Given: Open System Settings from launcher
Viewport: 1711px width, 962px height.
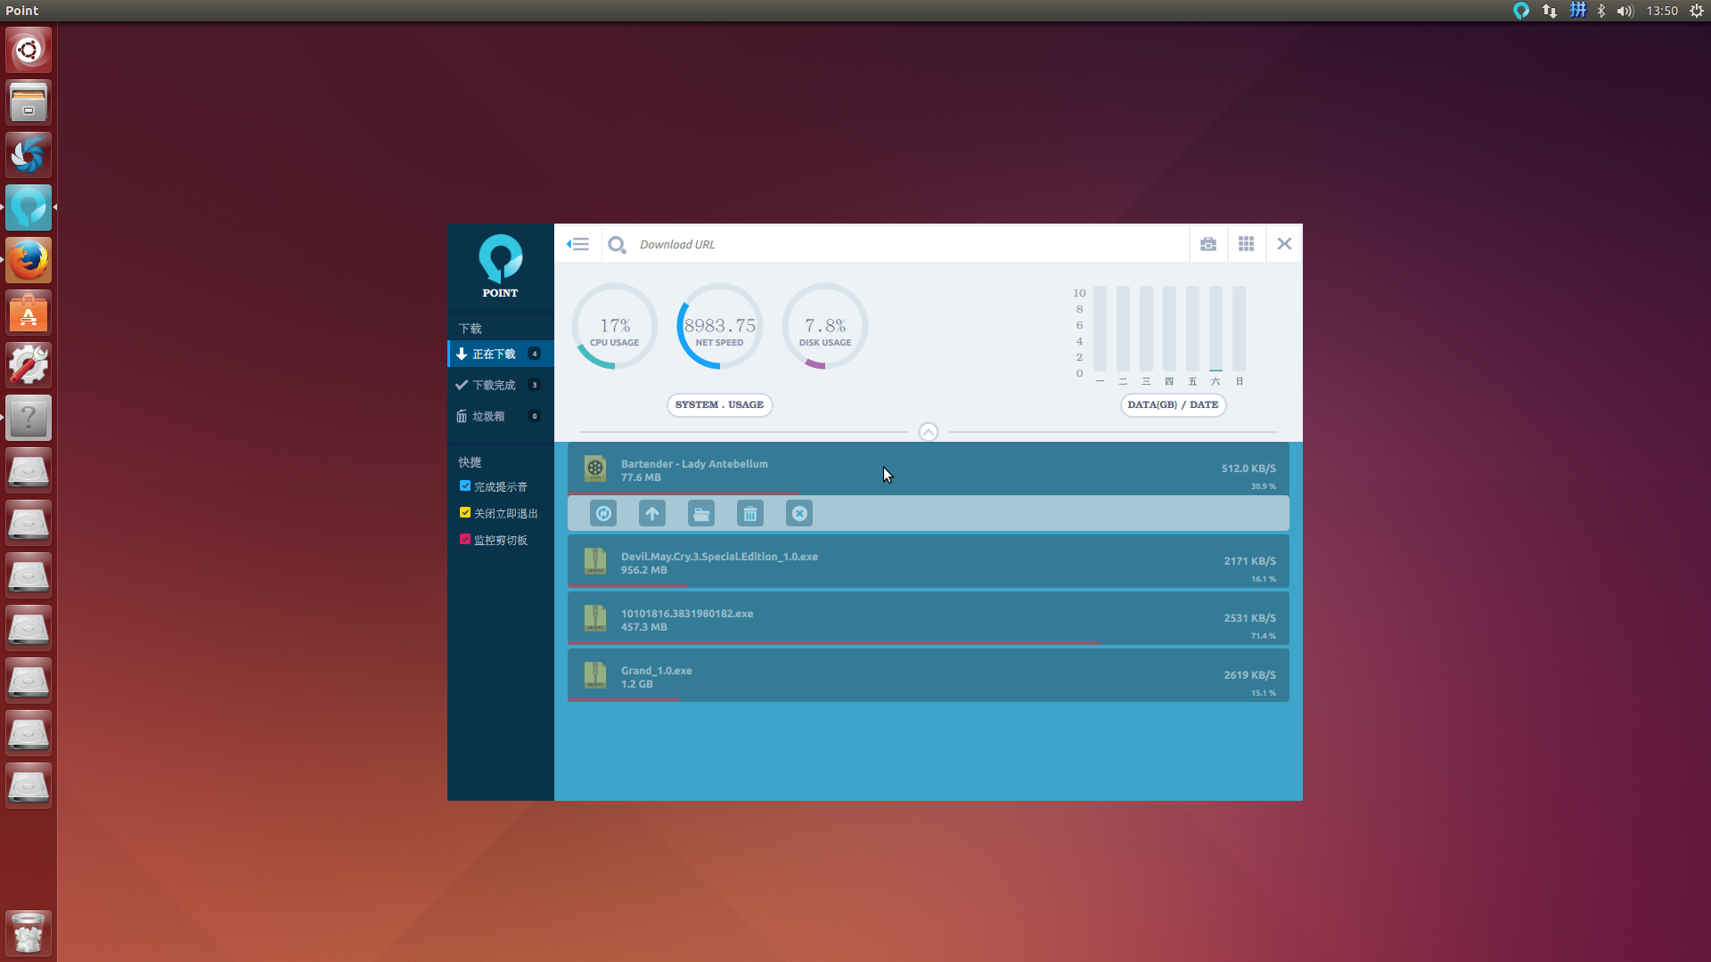Looking at the screenshot, I should pyautogui.click(x=29, y=365).
